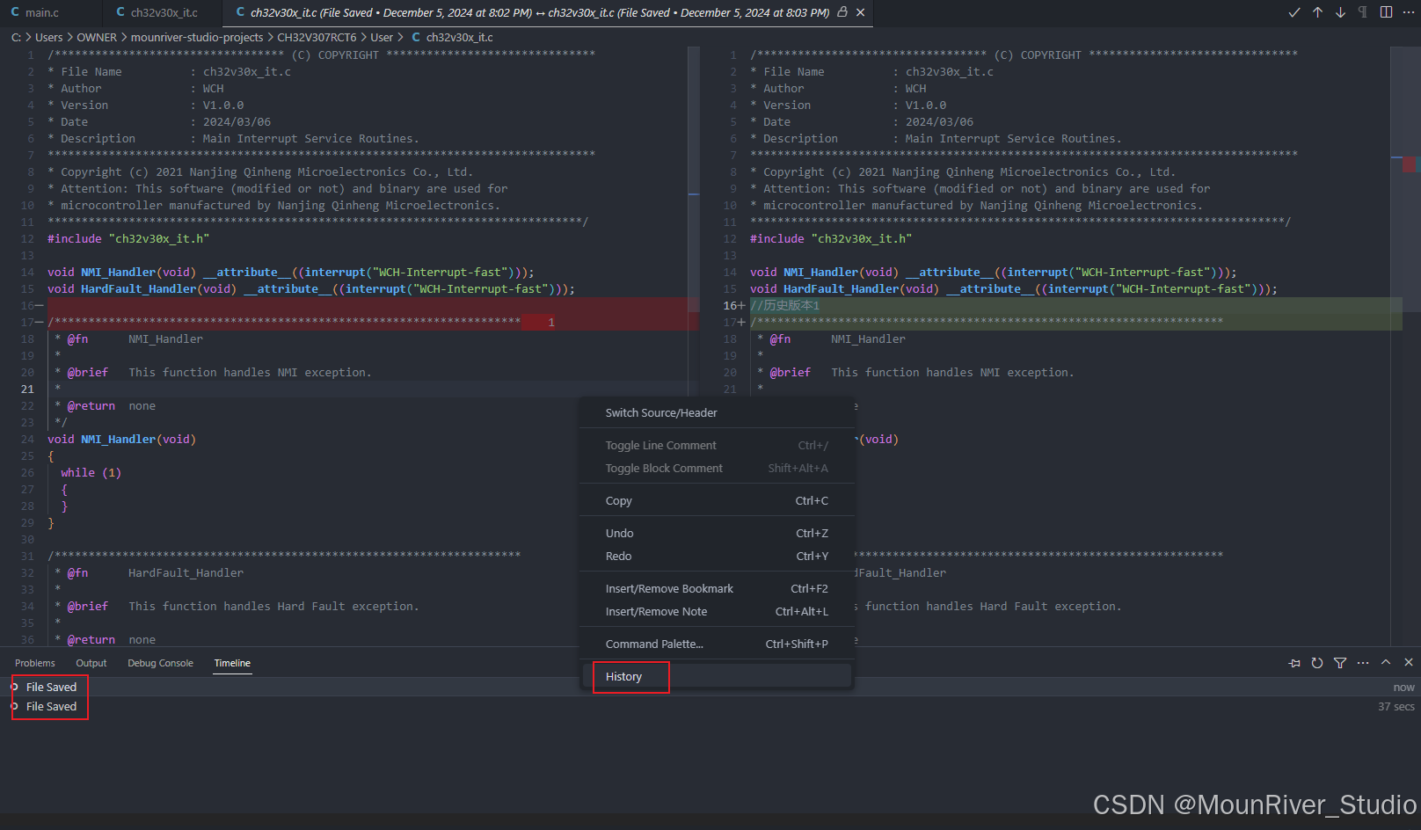Click Redo in the context menu

(717, 556)
